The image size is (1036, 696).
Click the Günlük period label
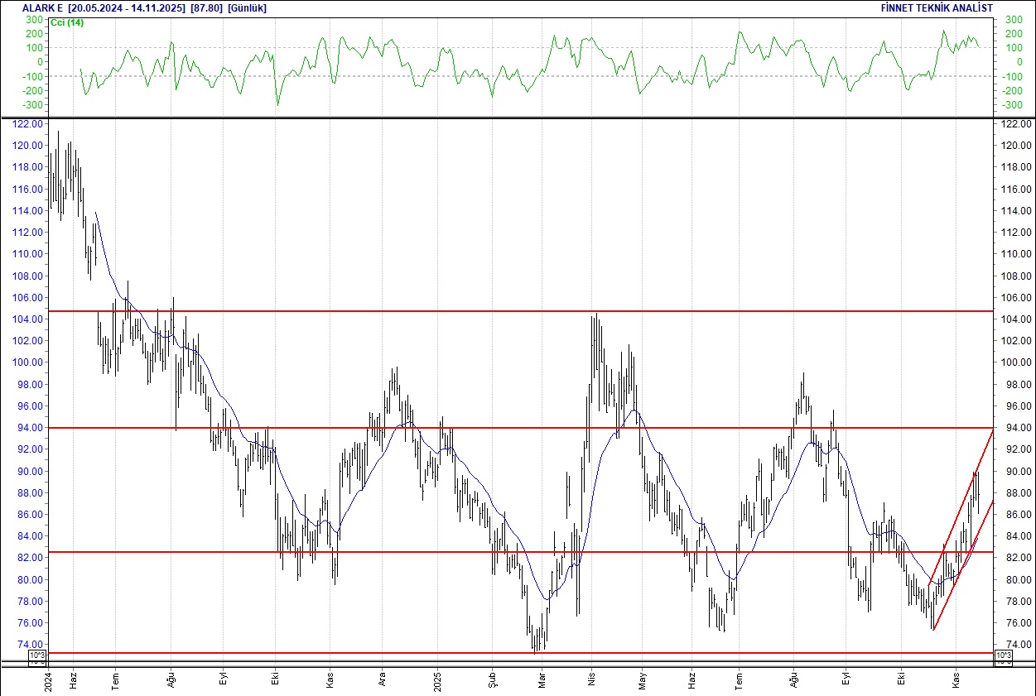tap(247, 7)
